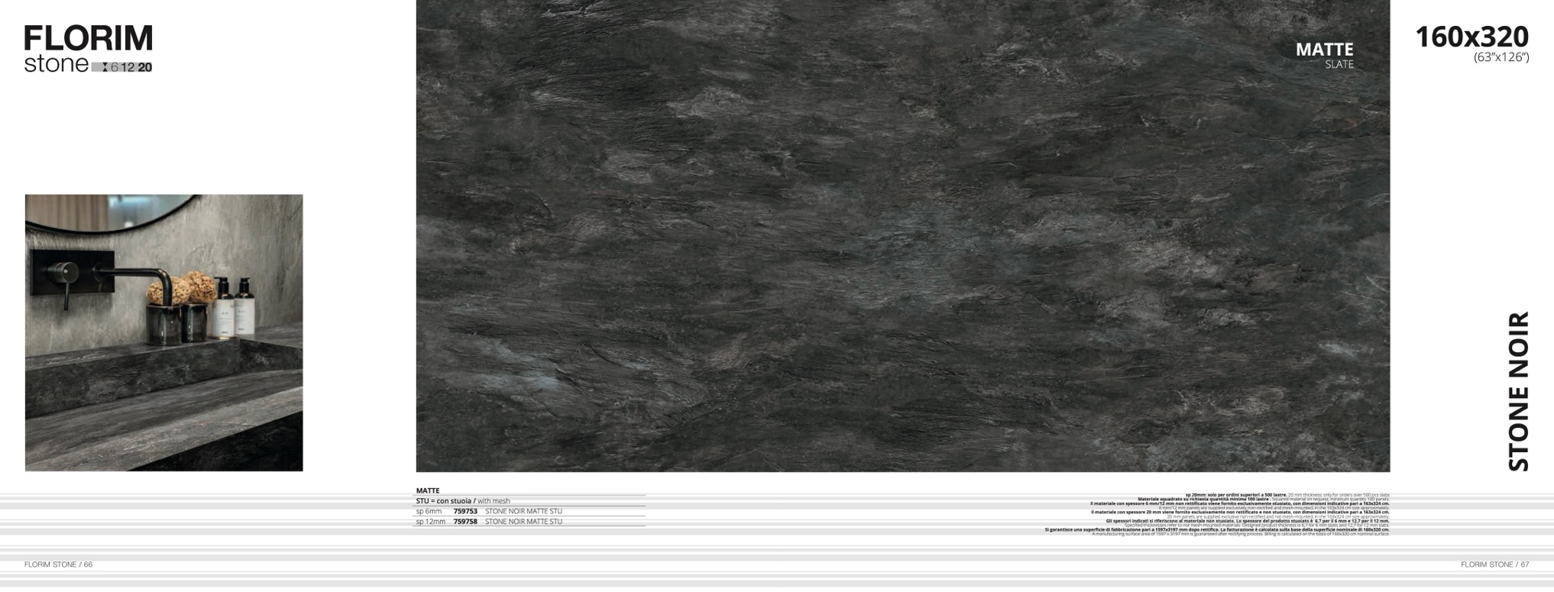Click the vertical STONE NOIR title
1554x592 pixels.
(1518, 391)
